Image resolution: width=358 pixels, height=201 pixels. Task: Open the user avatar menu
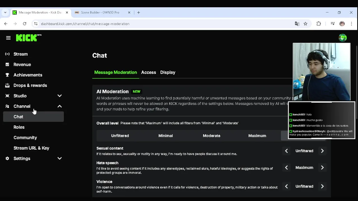[x=342, y=38]
